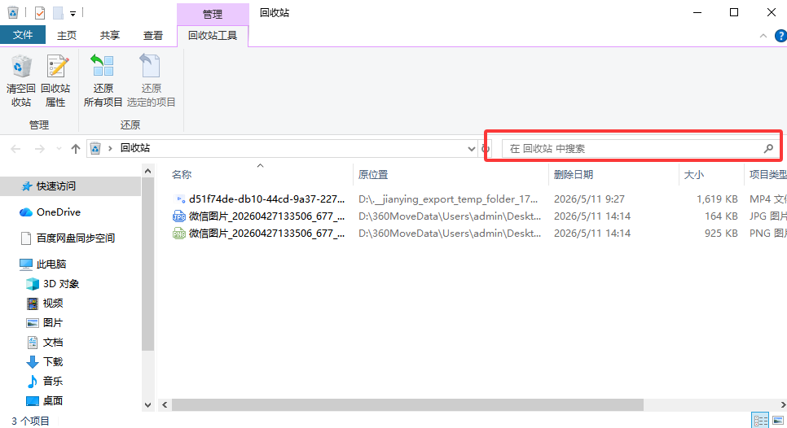This screenshot has width=787, height=428.
Task: Click the JPG file type icon
Action: coord(179,216)
